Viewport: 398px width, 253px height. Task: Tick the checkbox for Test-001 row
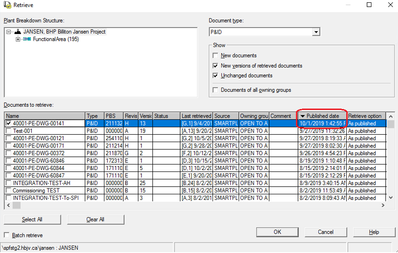pos(9,131)
